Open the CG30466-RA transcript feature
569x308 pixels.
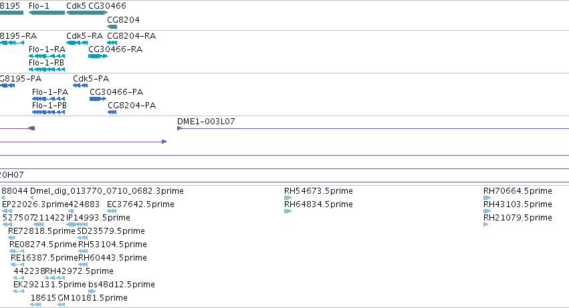pyautogui.click(x=98, y=56)
